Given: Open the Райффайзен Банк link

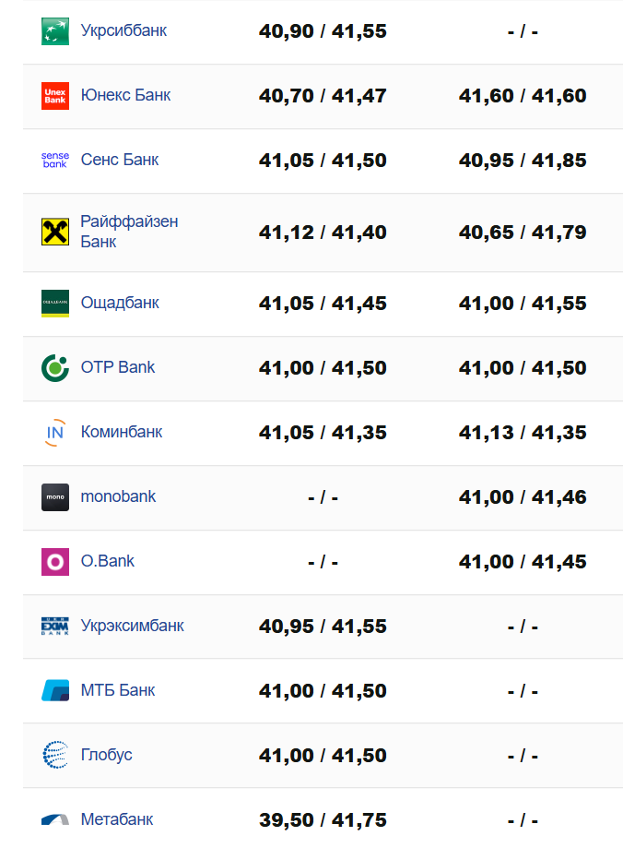Looking at the screenshot, I should coord(129,232).
